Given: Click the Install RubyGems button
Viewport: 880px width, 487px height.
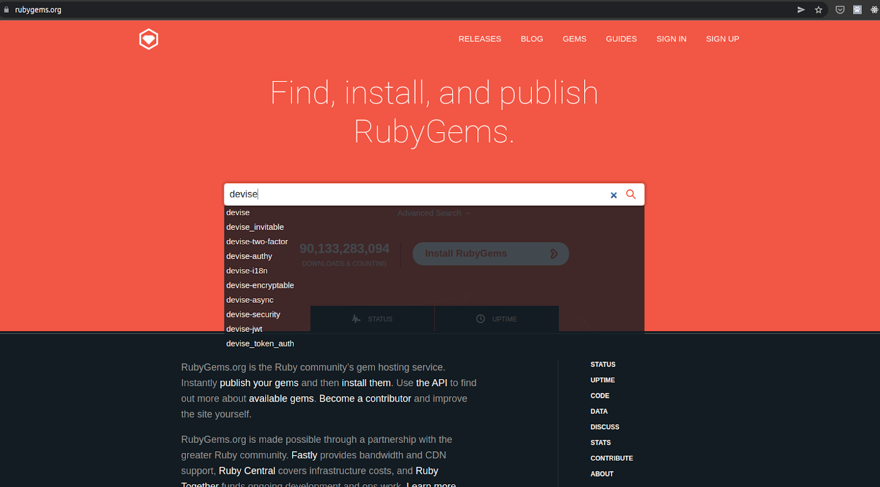Looking at the screenshot, I should 491,254.
